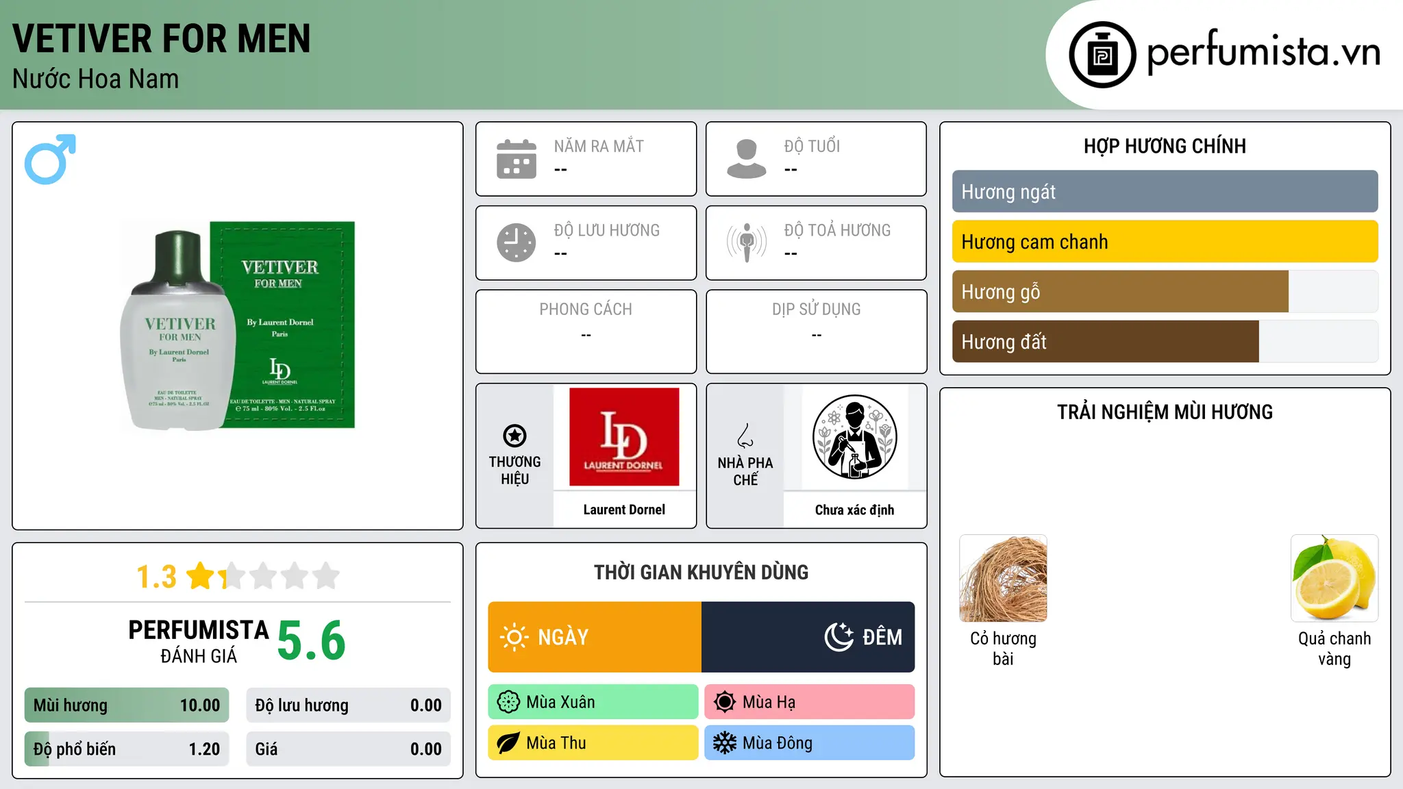Click the Độ phổ biến 1.20 score bar
Viewport: 1403px width, 789px height.
click(127, 749)
